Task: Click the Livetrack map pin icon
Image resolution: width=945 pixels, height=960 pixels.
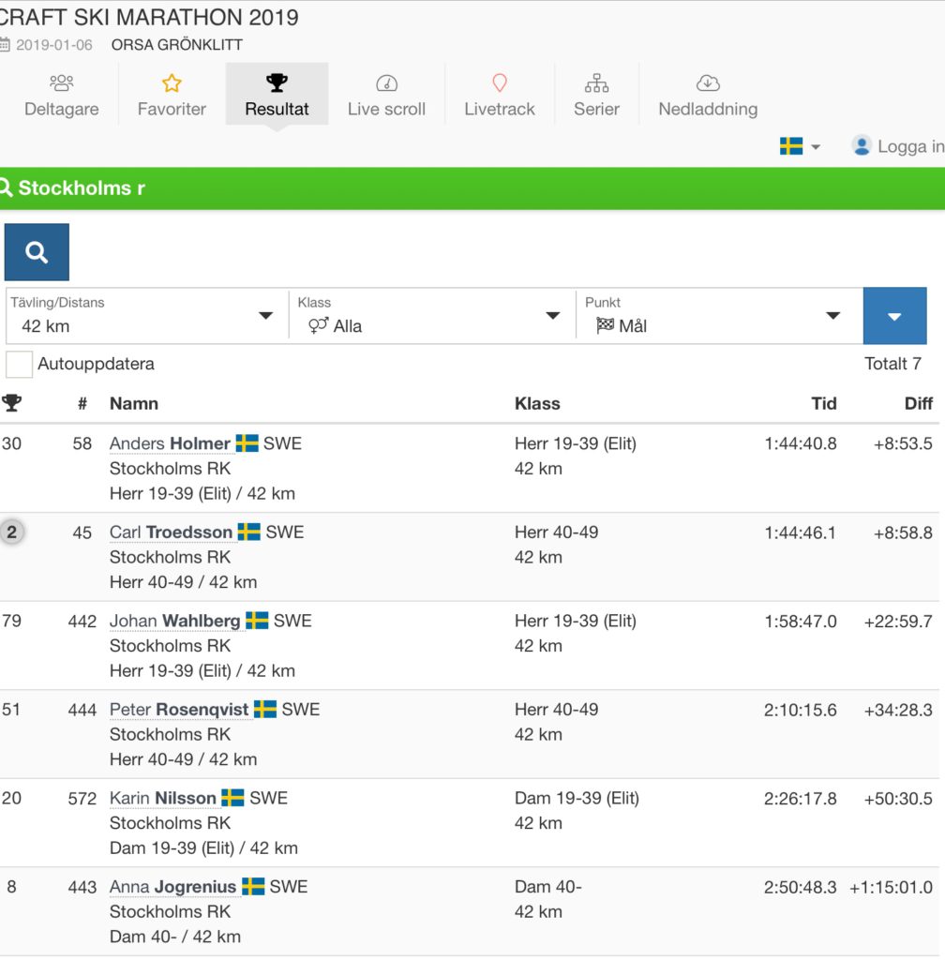Action: click(500, 82)
